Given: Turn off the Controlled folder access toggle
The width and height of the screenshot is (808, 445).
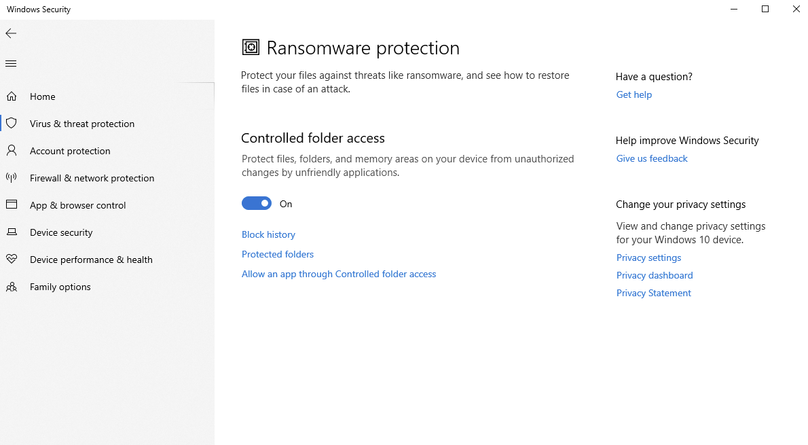Looking at the screenshot, I should click(x=257, y=204).
